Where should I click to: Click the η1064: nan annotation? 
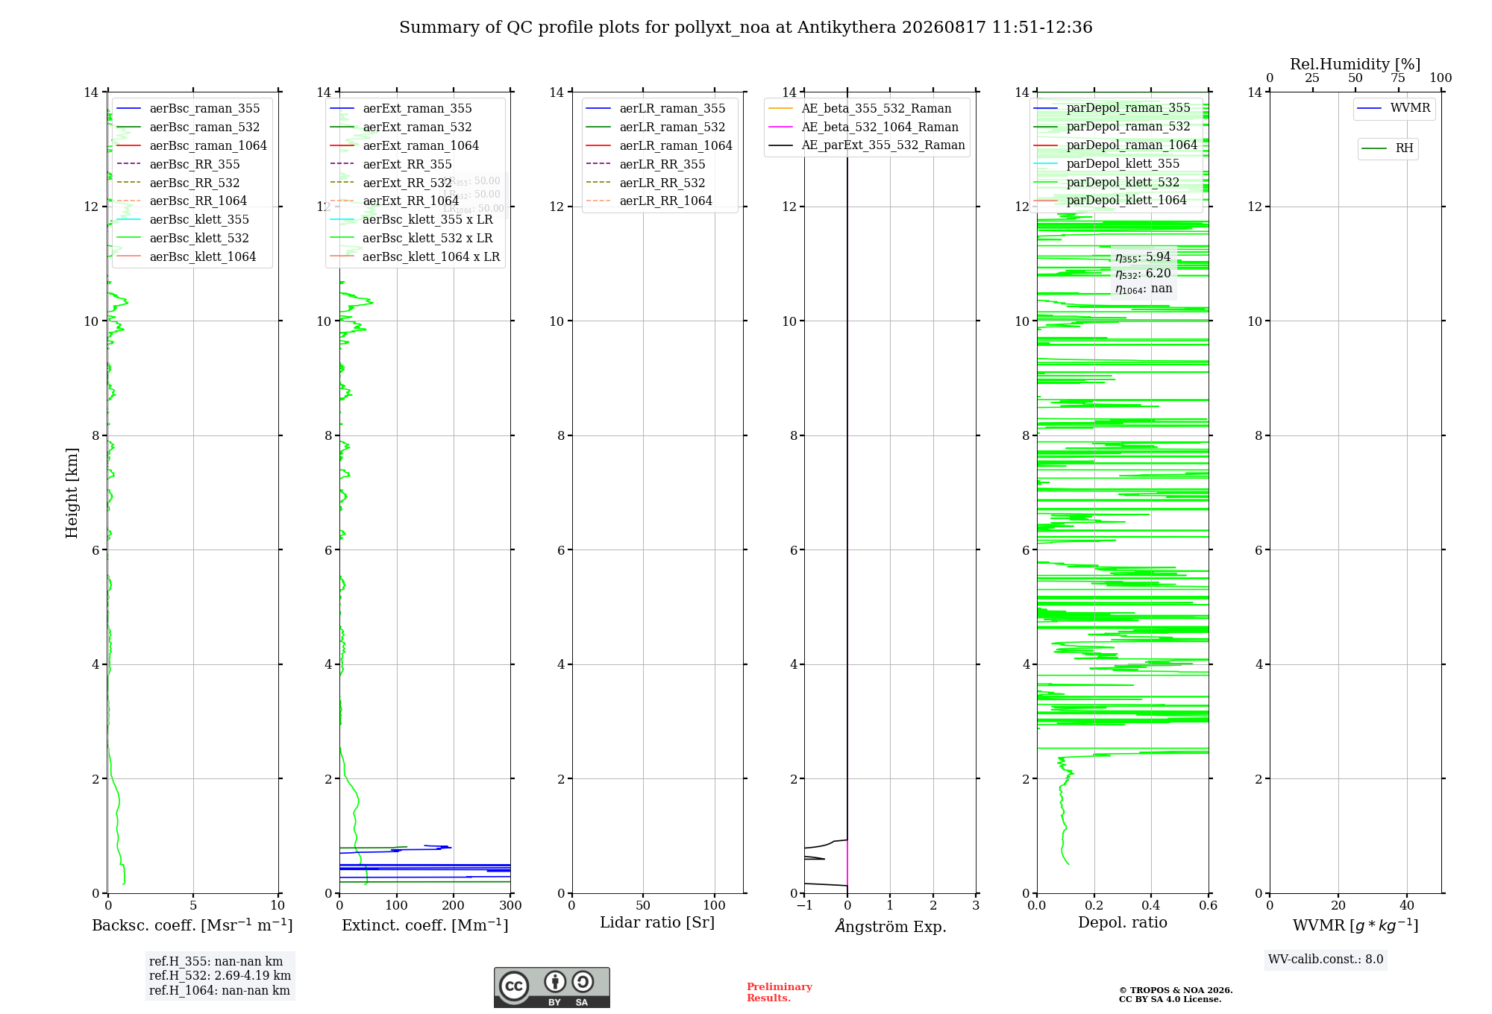(x=1144, y=289)
